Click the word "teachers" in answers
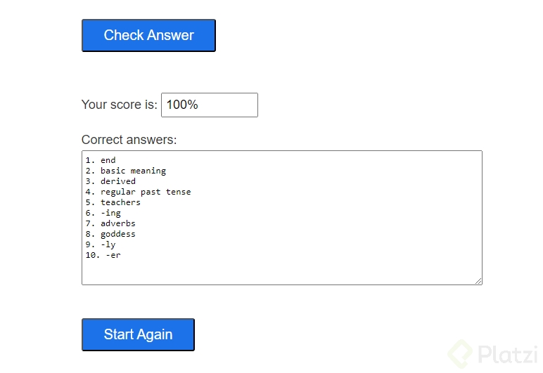This screenshot has height=373, width=543. point(120,202)
